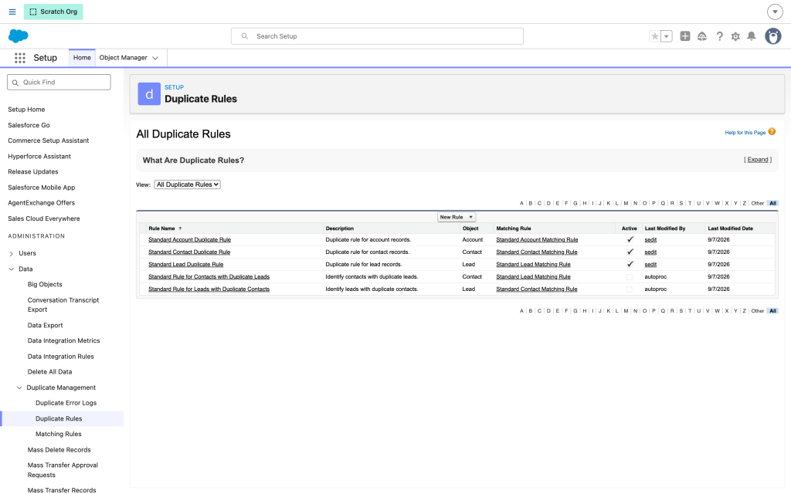The height and width of the screenshot is (494, 791).
Task: Open Help for this Page link
Action: pos(745,133)
